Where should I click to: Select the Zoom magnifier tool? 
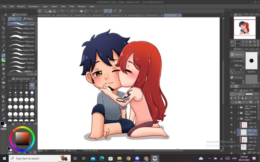[3, 19]
